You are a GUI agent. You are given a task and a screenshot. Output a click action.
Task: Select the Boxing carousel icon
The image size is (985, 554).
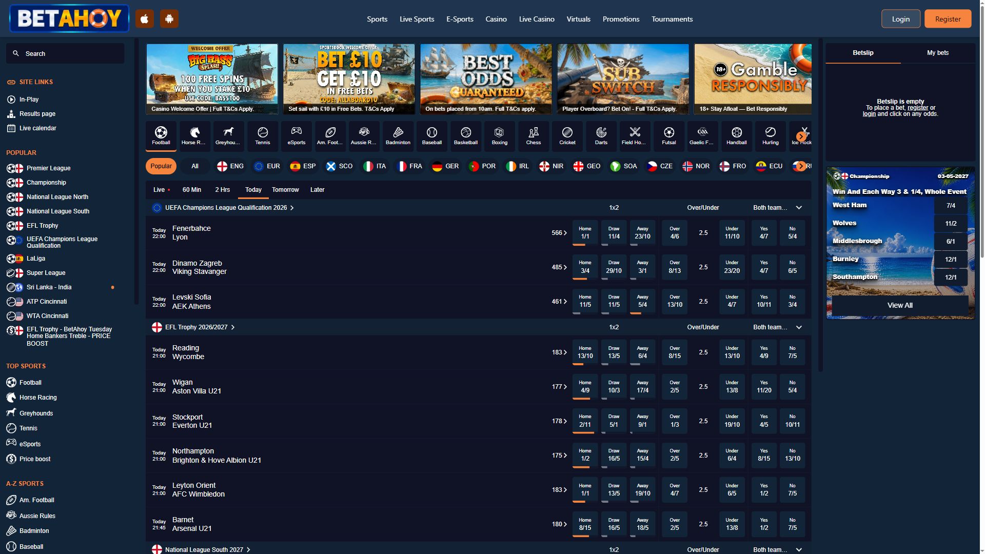coord(500,136)
